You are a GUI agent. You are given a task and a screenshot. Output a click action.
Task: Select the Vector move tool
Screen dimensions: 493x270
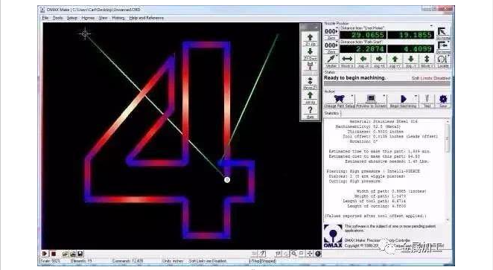click(331, 60)
